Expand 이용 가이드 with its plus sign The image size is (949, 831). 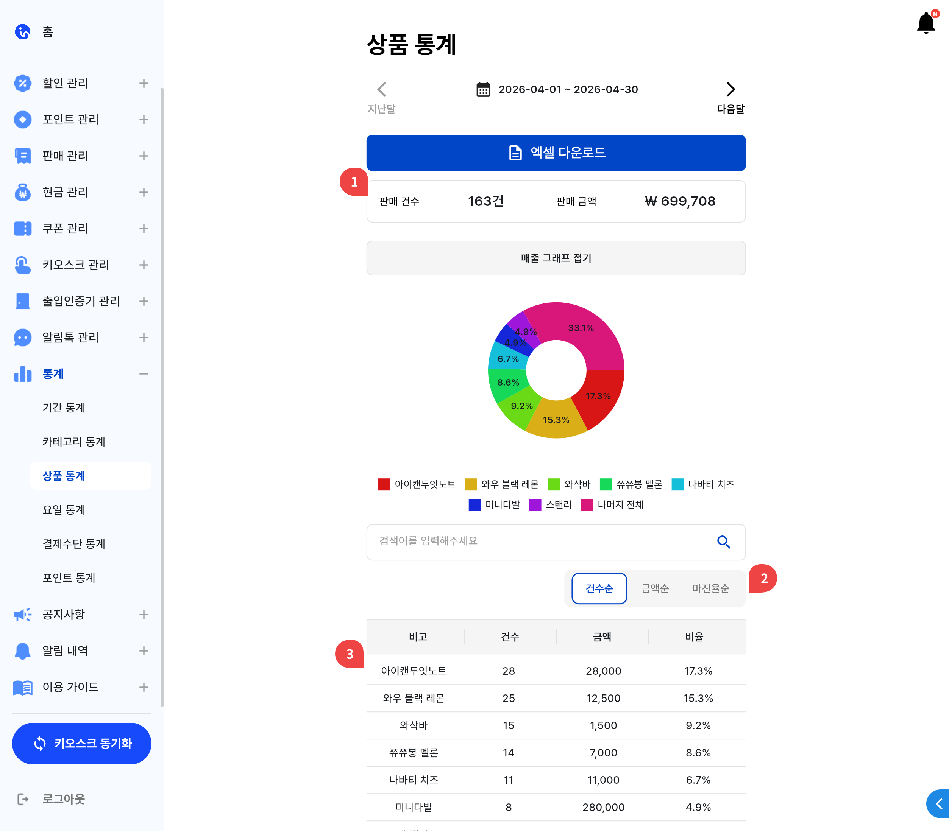tap(144, 687)
